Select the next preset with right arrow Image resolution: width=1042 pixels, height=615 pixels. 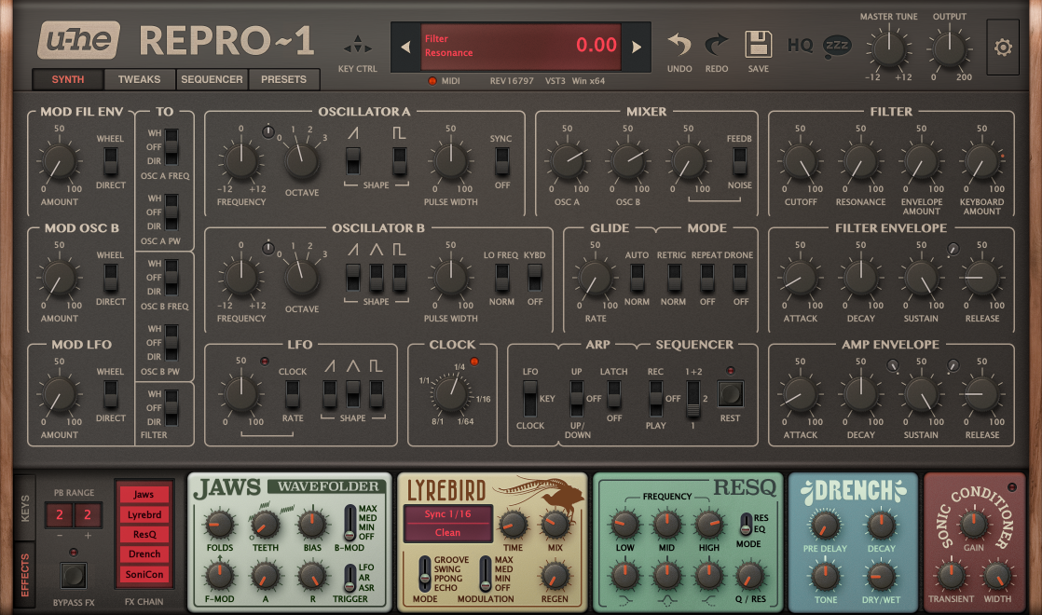point(638,47)
